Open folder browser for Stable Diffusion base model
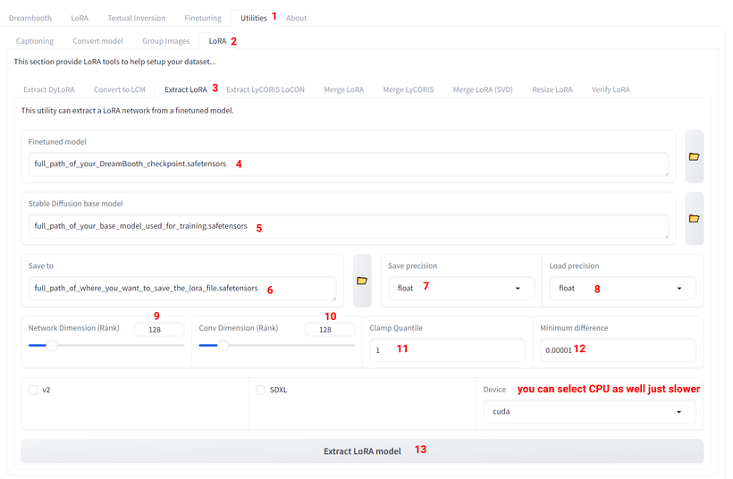The width and height of the screenshot is (733, 479). tap(695, 218)
